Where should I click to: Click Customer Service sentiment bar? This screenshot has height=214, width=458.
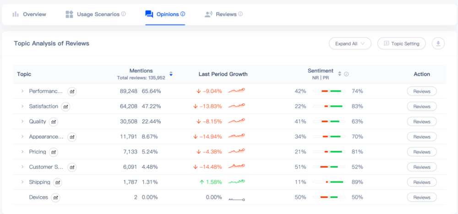pos(329,167)
